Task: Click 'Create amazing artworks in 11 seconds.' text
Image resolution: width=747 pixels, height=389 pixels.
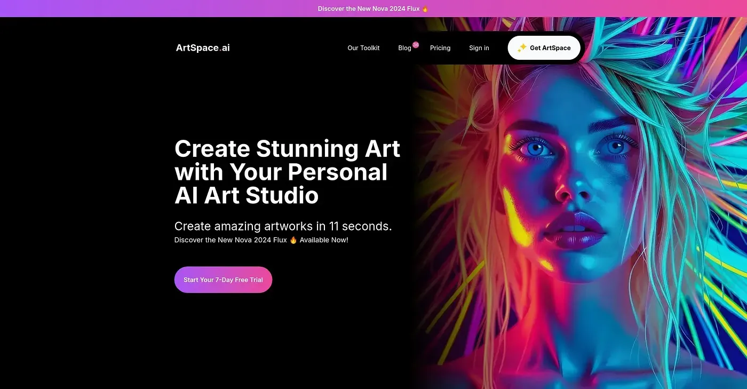Action: click(x=283, y=226)
